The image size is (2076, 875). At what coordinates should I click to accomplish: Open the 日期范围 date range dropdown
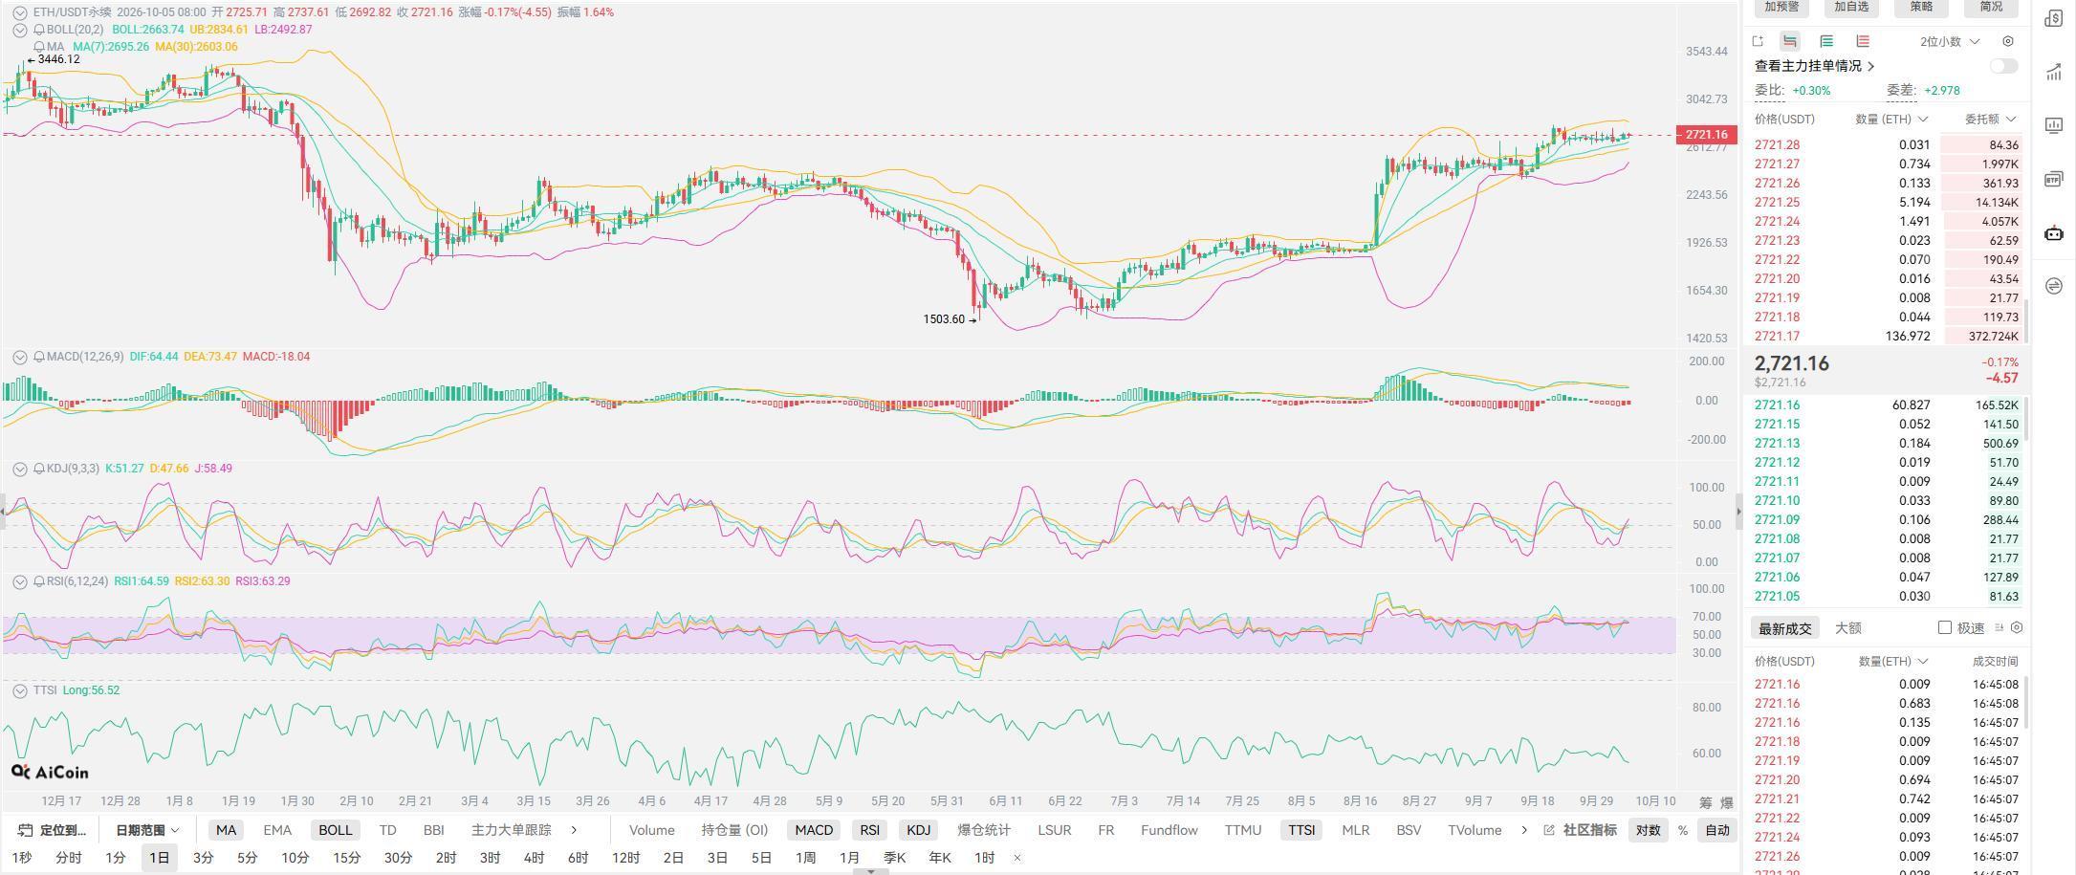click(x=147, y=830)
